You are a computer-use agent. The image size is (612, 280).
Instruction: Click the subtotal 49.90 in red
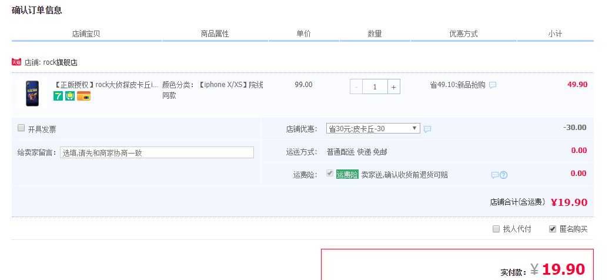(x=577, y=85)
